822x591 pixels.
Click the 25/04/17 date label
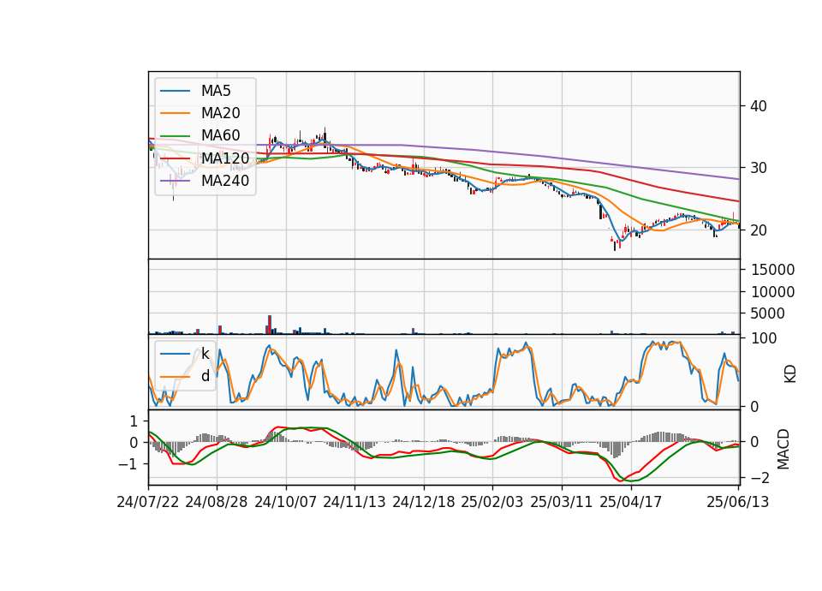click(x=631, y=502)
